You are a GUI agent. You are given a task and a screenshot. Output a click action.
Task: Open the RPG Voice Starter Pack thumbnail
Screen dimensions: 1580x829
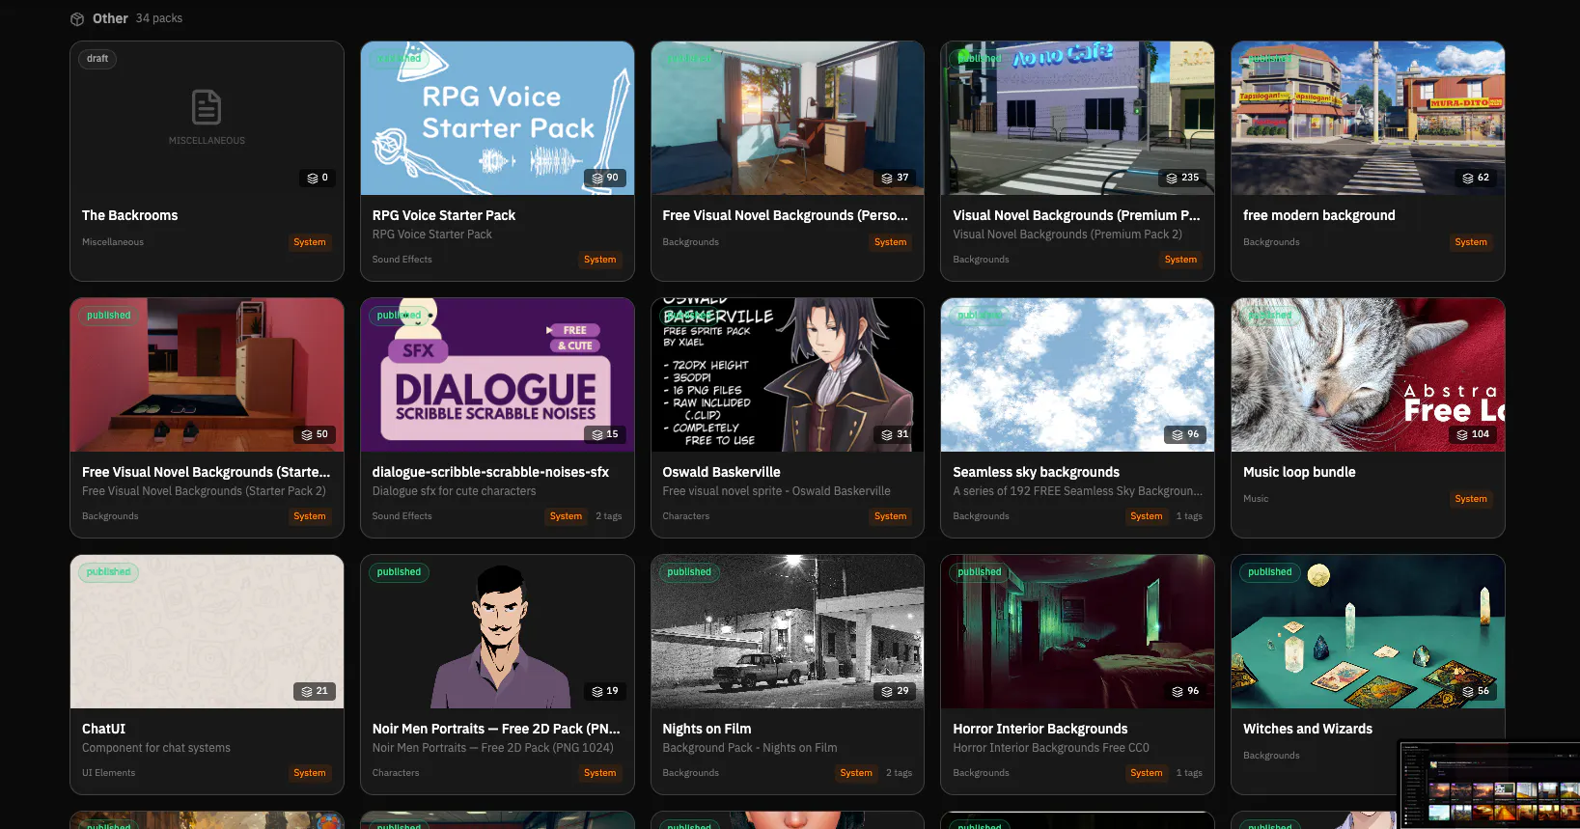coord(497,118)
